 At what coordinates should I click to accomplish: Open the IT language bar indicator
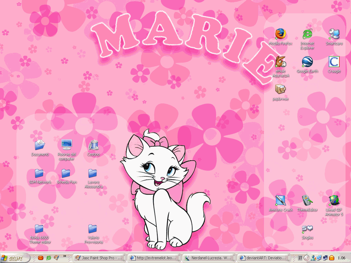pyautogui.click(x=300, y=258)
